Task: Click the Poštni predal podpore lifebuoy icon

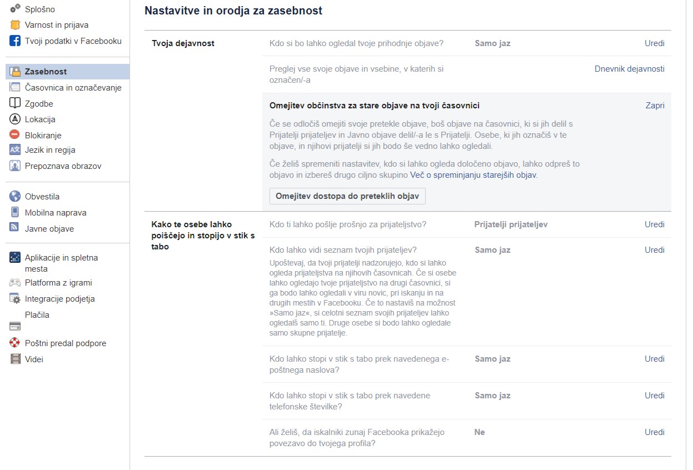Action: tap(15, 343)
